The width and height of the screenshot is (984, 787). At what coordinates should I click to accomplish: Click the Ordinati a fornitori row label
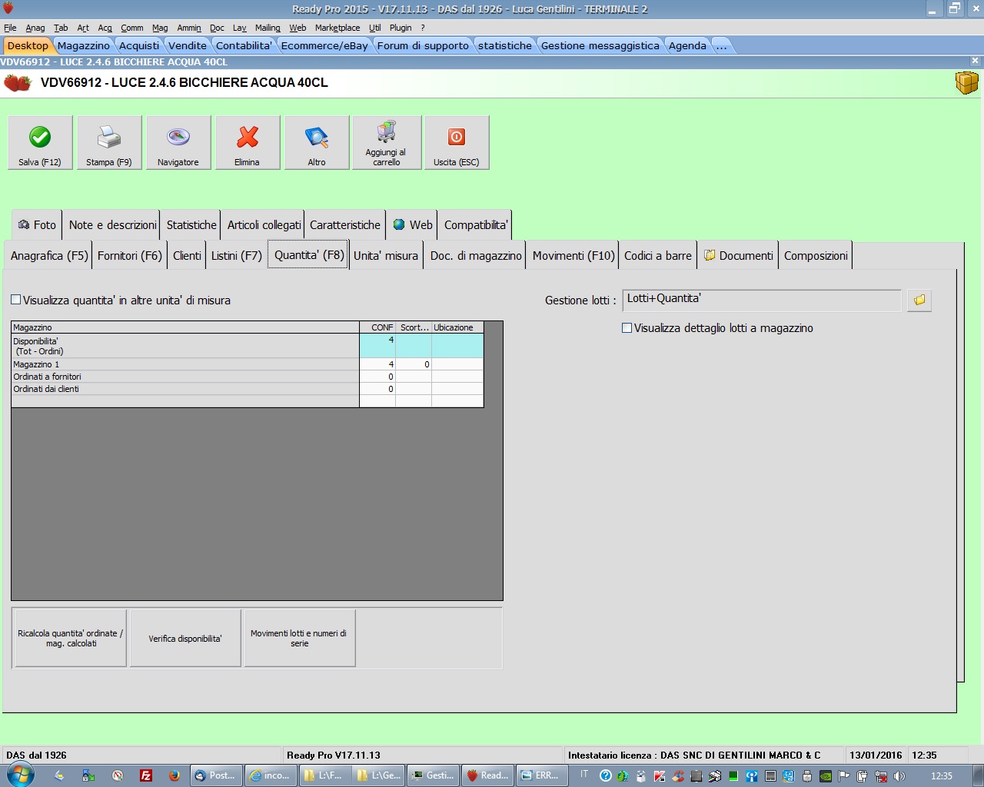click(x=185, y=377)
